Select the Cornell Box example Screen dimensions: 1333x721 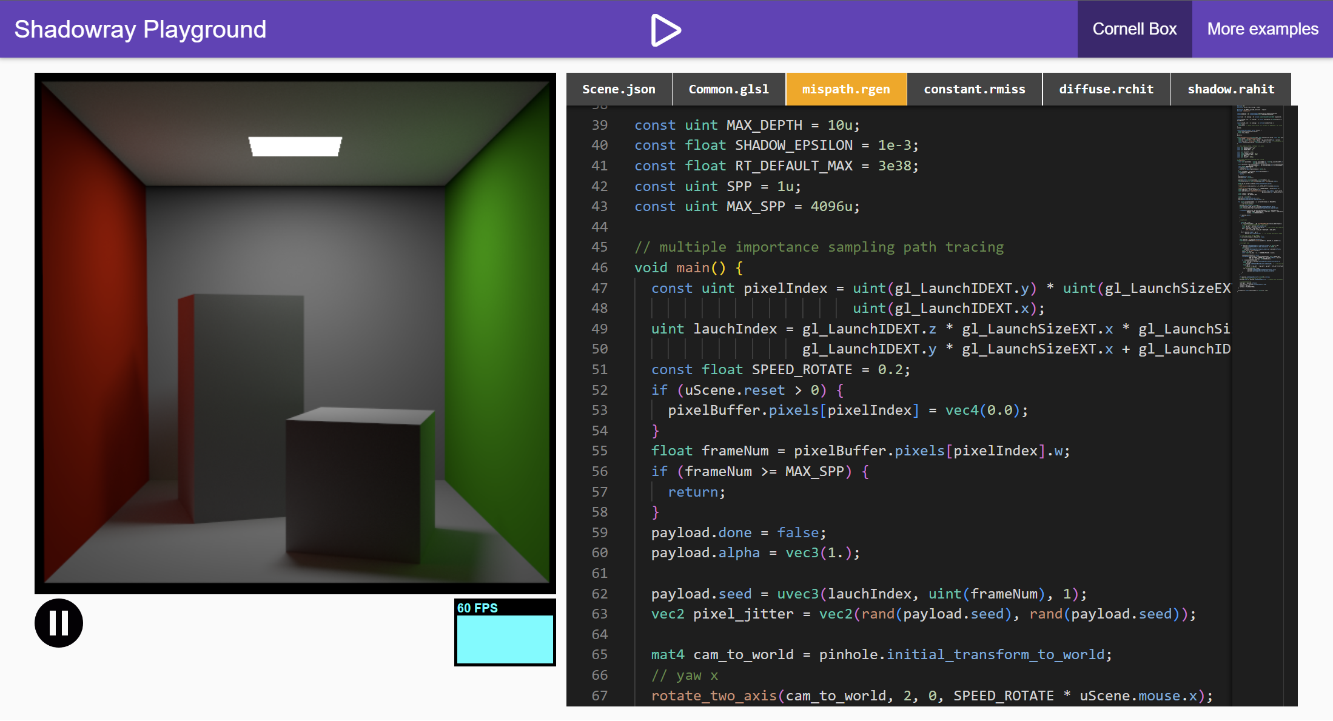pos(1134,29)
